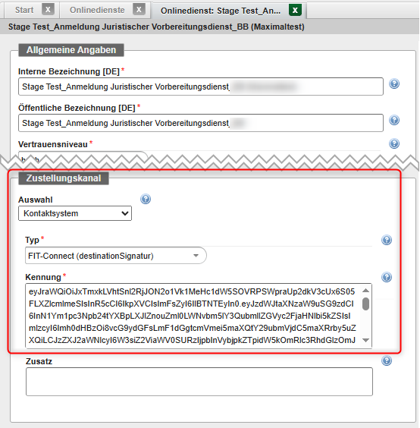Close the Start tab
The width and height of the screenshot is (420, 428).
point(48,10)
